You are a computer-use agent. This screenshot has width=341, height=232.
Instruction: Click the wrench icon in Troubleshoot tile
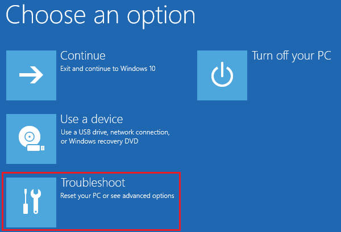[36, 201]
